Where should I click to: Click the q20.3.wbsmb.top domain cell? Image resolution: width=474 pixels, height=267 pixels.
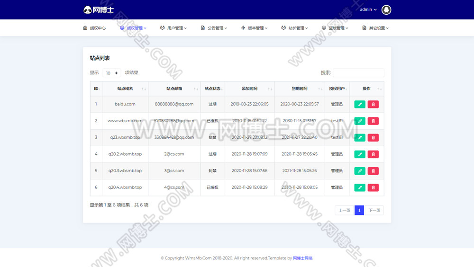click(125, 170)
